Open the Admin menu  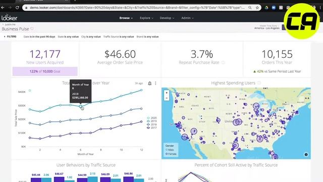pyautogui.click(x=187, y=18)
